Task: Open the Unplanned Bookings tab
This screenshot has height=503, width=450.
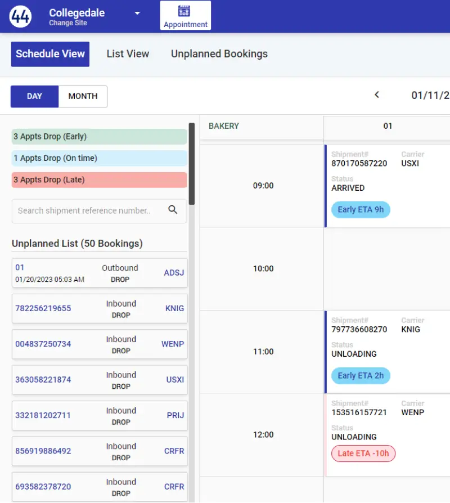Action: pyautogui.click(x=219, y=53)
